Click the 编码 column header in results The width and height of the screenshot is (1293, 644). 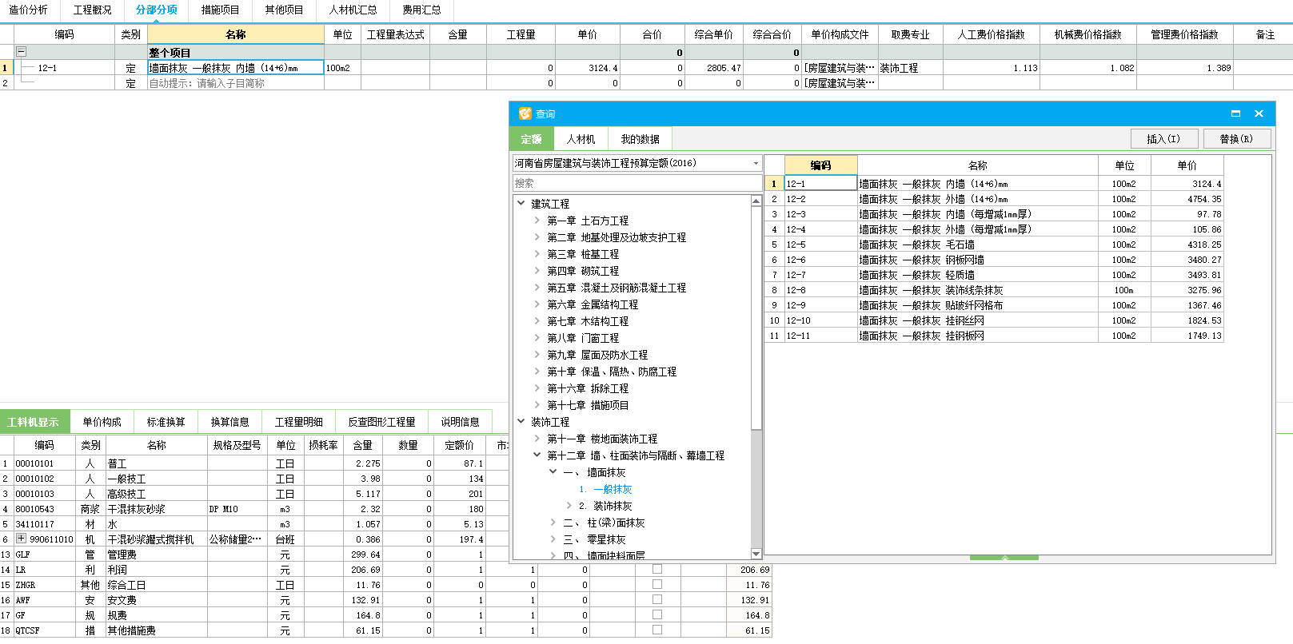pyautogui.click(x=820, y=165)
